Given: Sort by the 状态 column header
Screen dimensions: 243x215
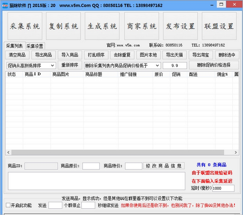Looking at the screenshot, I should [14, 74].
